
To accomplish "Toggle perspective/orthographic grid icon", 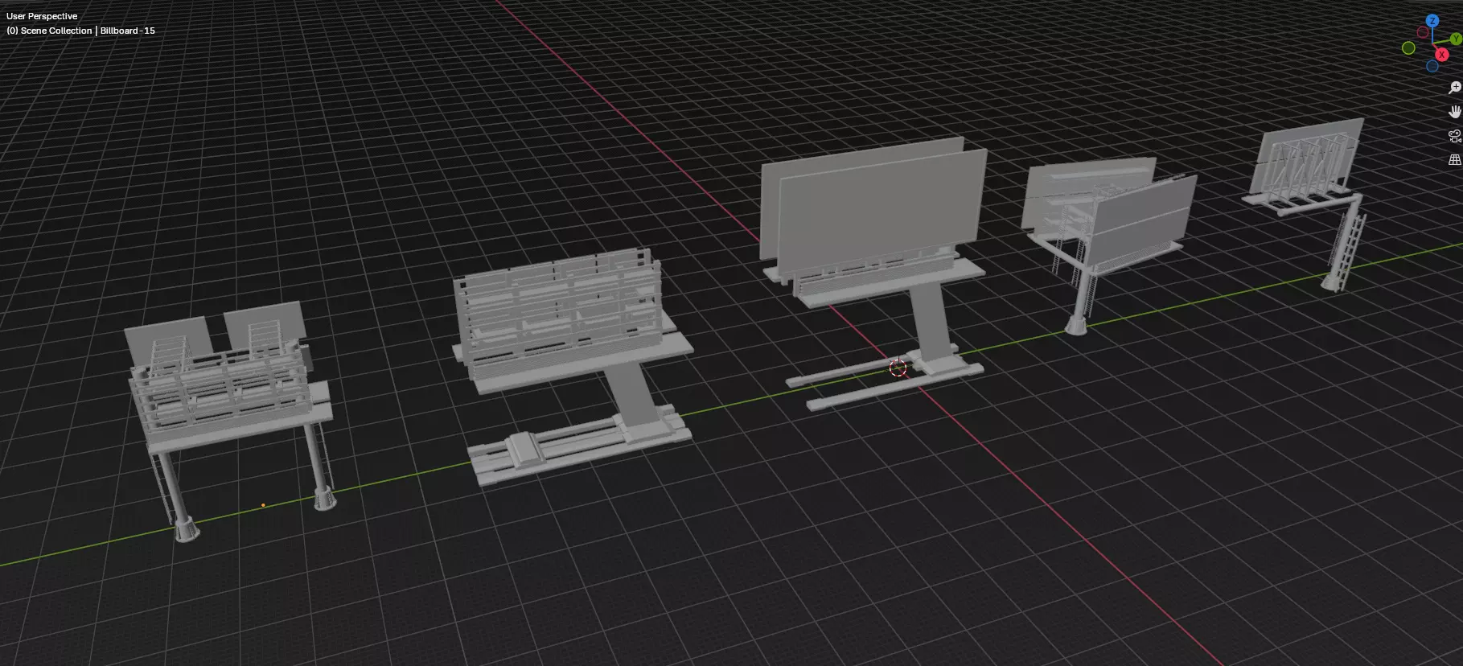I will [x=1454, y=160].
